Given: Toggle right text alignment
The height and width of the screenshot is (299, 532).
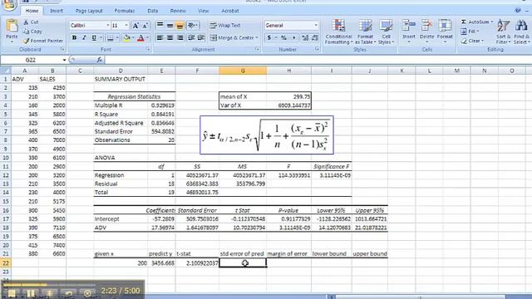Looking at the screenshot, I should pos(180,37).
